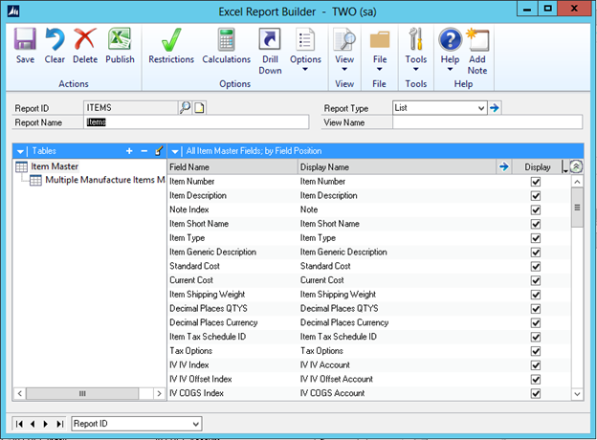Click the Add Note icon
The width and height of the screenshot is (597, 440).
tap(477, 39)
